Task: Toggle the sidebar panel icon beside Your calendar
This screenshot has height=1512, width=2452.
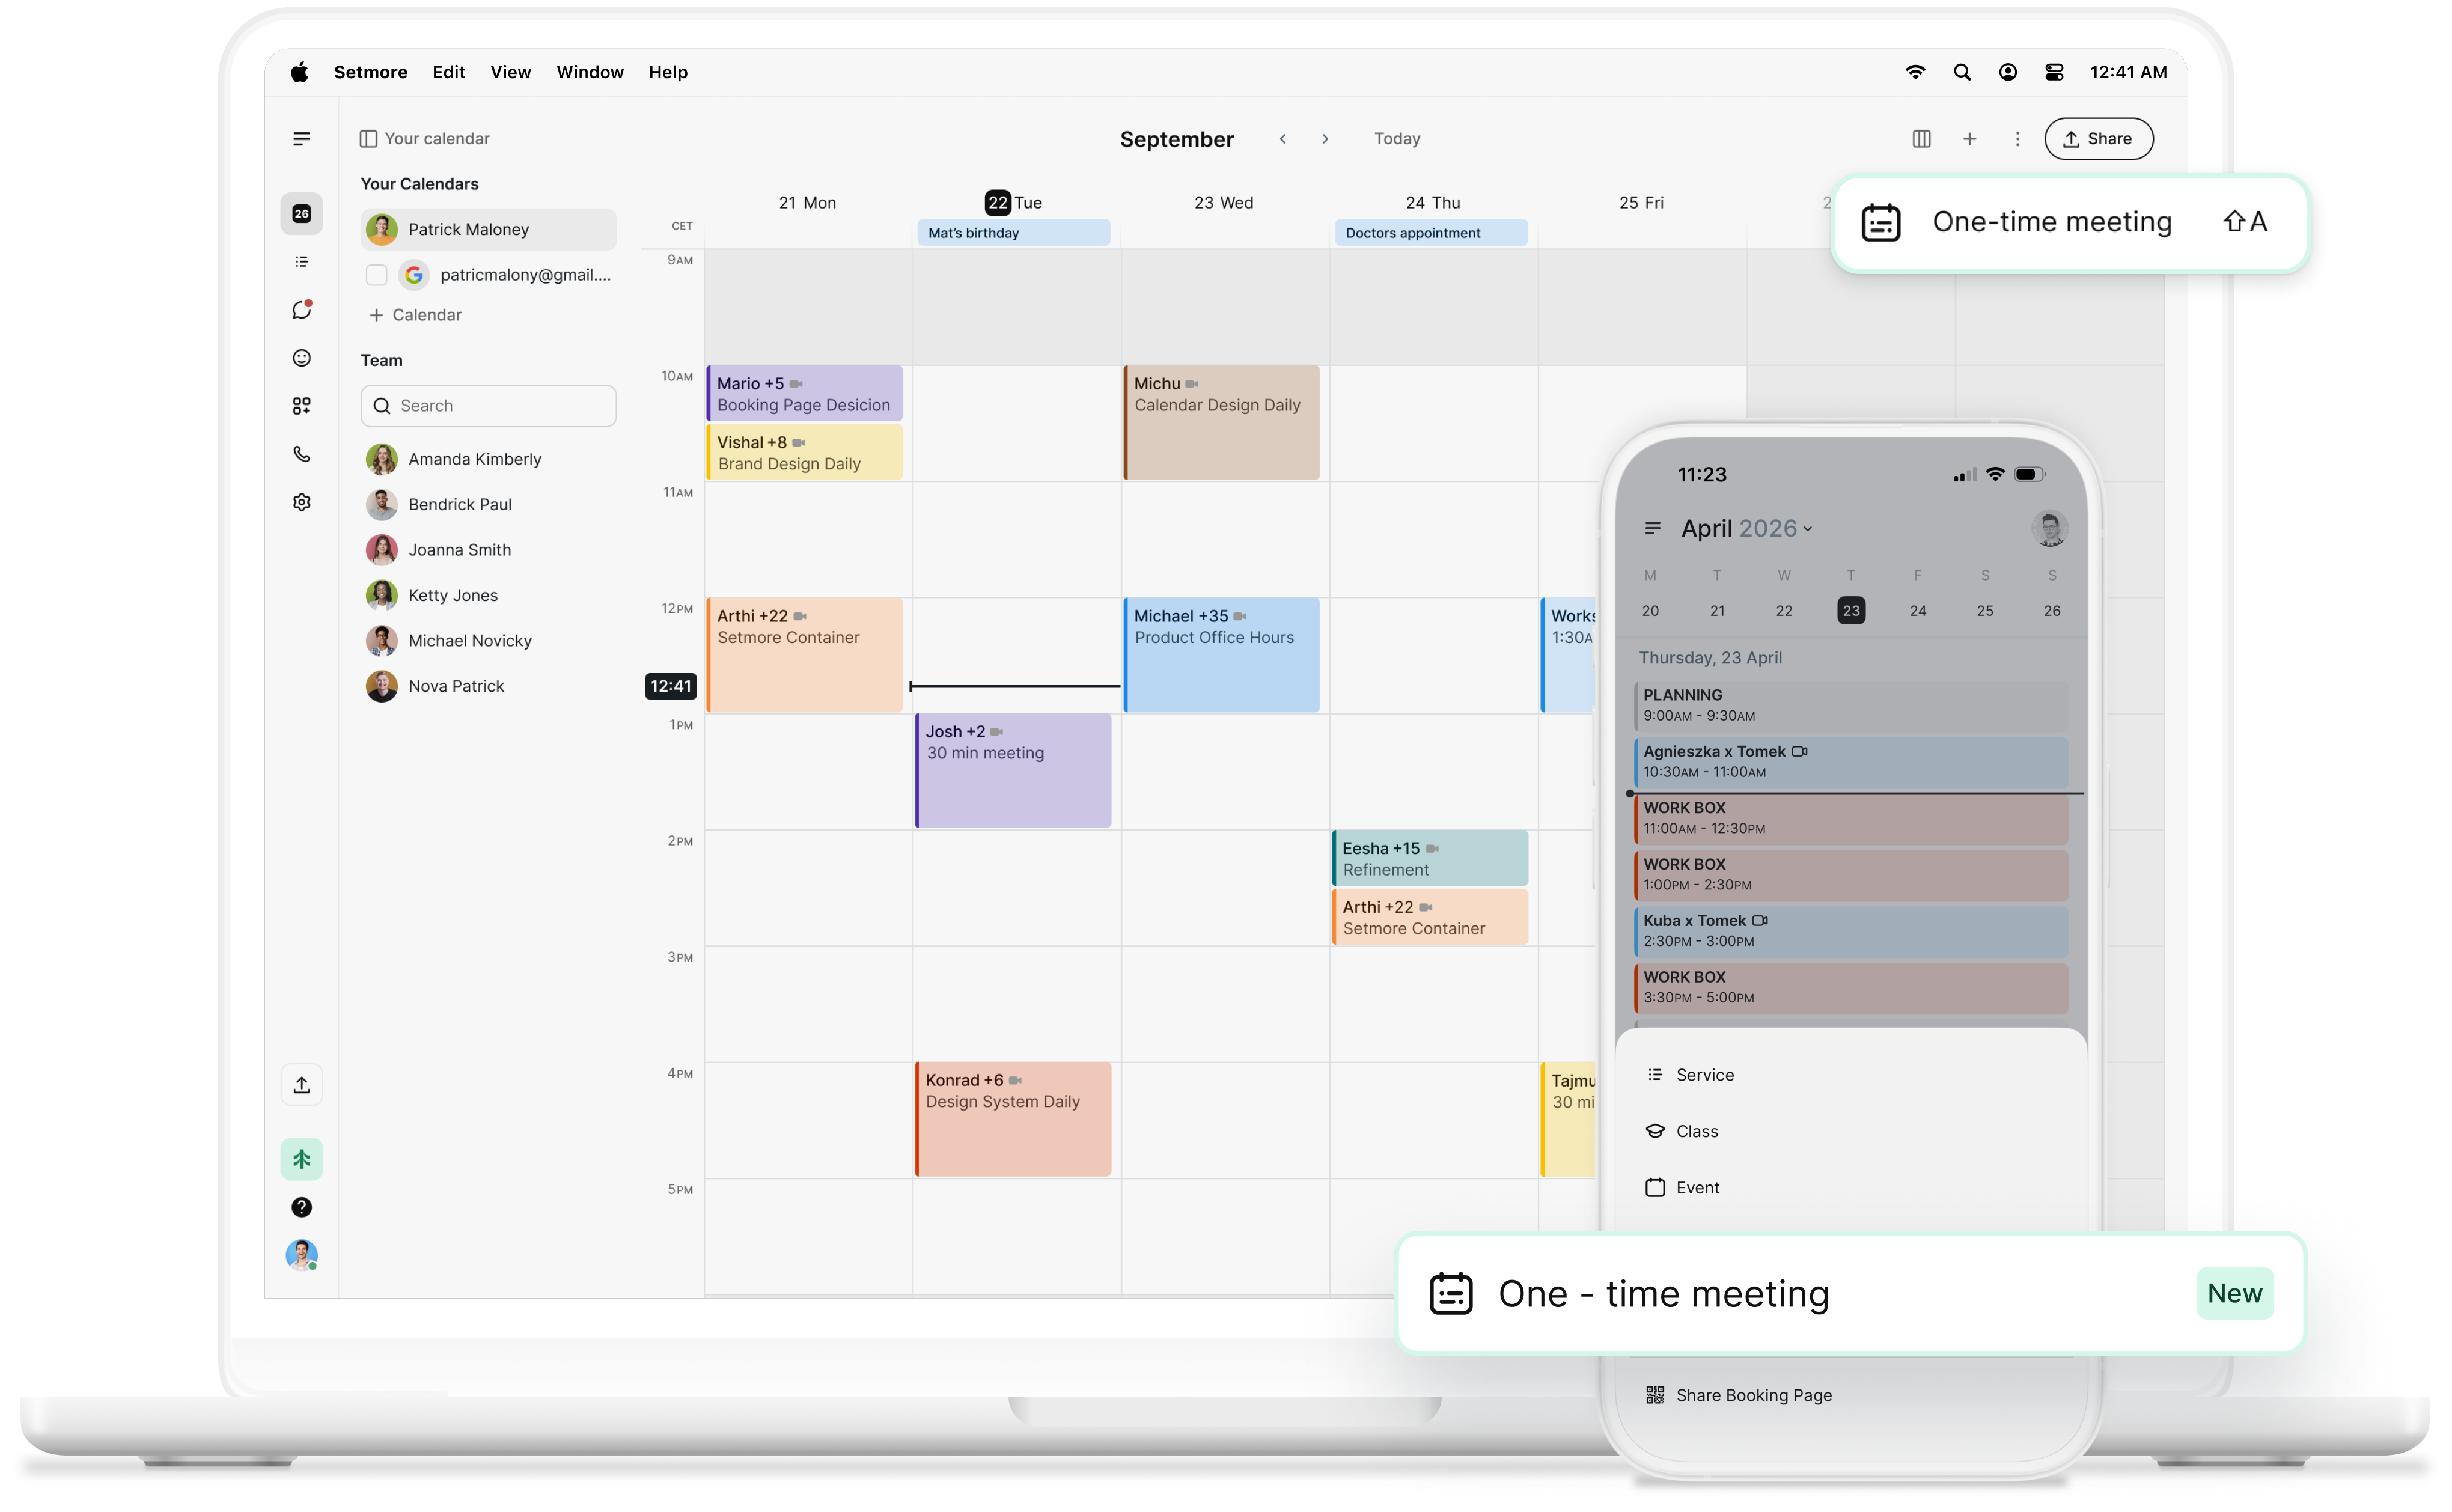Action: [368, 139]
